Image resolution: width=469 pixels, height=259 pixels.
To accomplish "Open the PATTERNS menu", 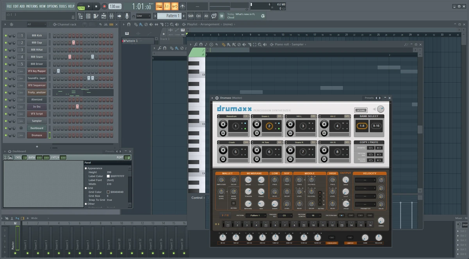I will coord(32,6).
